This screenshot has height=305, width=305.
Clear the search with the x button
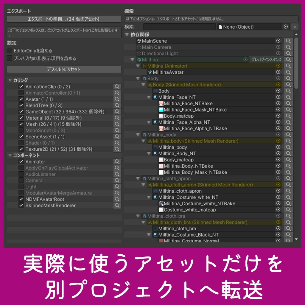[x=295, y=27]
